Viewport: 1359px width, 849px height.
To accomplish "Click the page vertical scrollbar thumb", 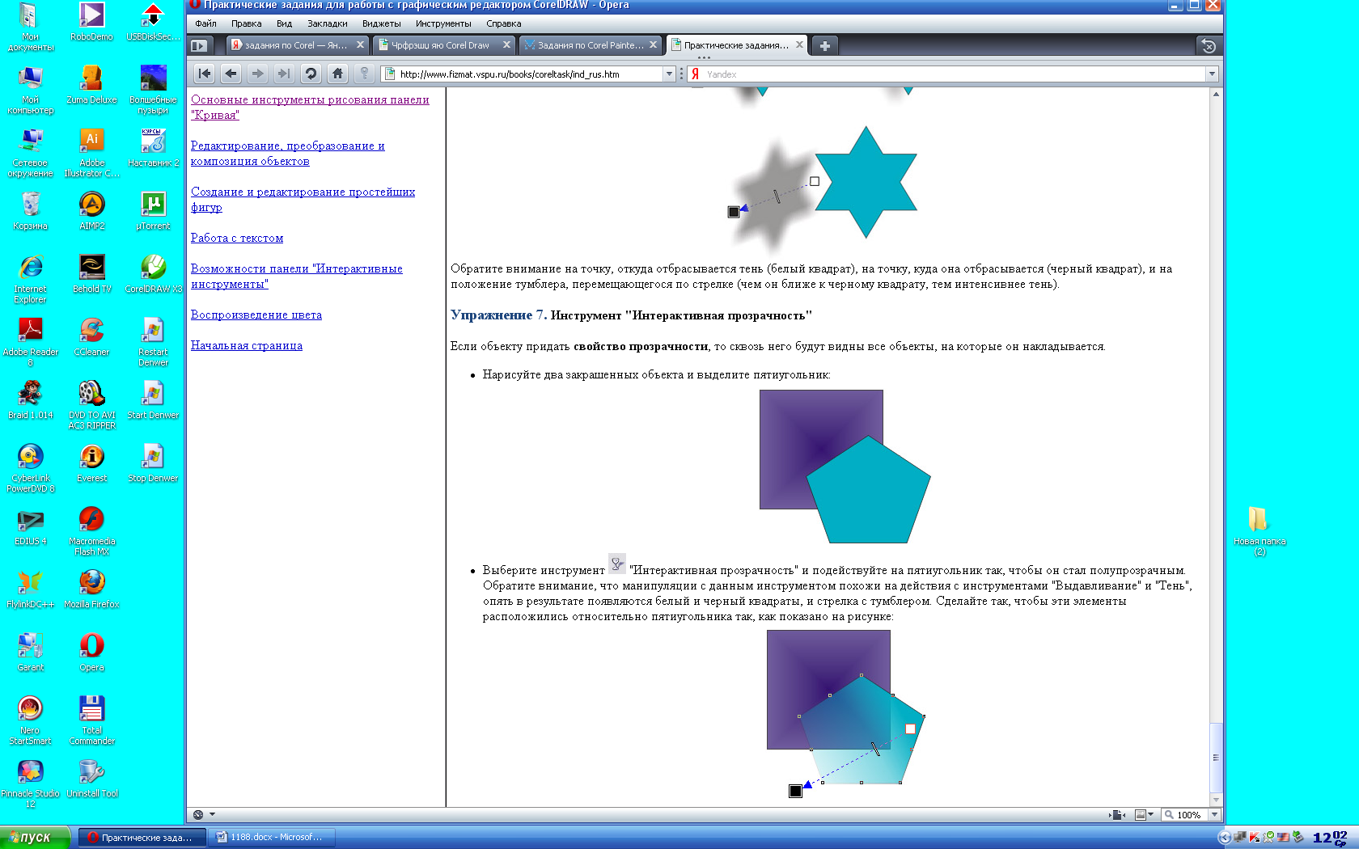I will [x=1216, y=757].
